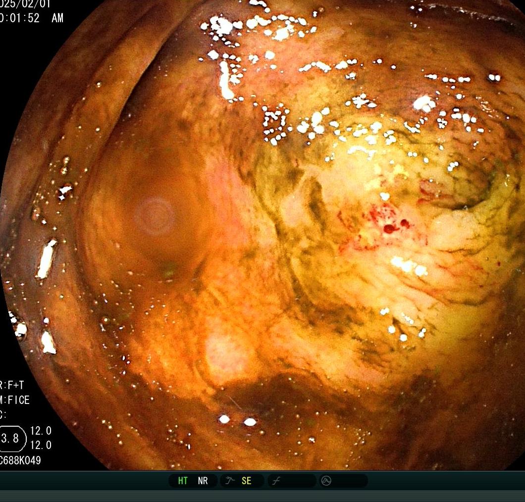Click the tone curve icon in status bar

pyautogui.click(x=276, y=481)
